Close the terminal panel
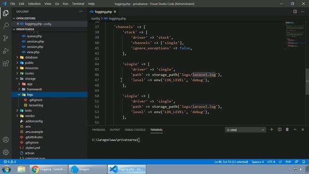Screen dimensions: 309x174 (x=303, y=130)
